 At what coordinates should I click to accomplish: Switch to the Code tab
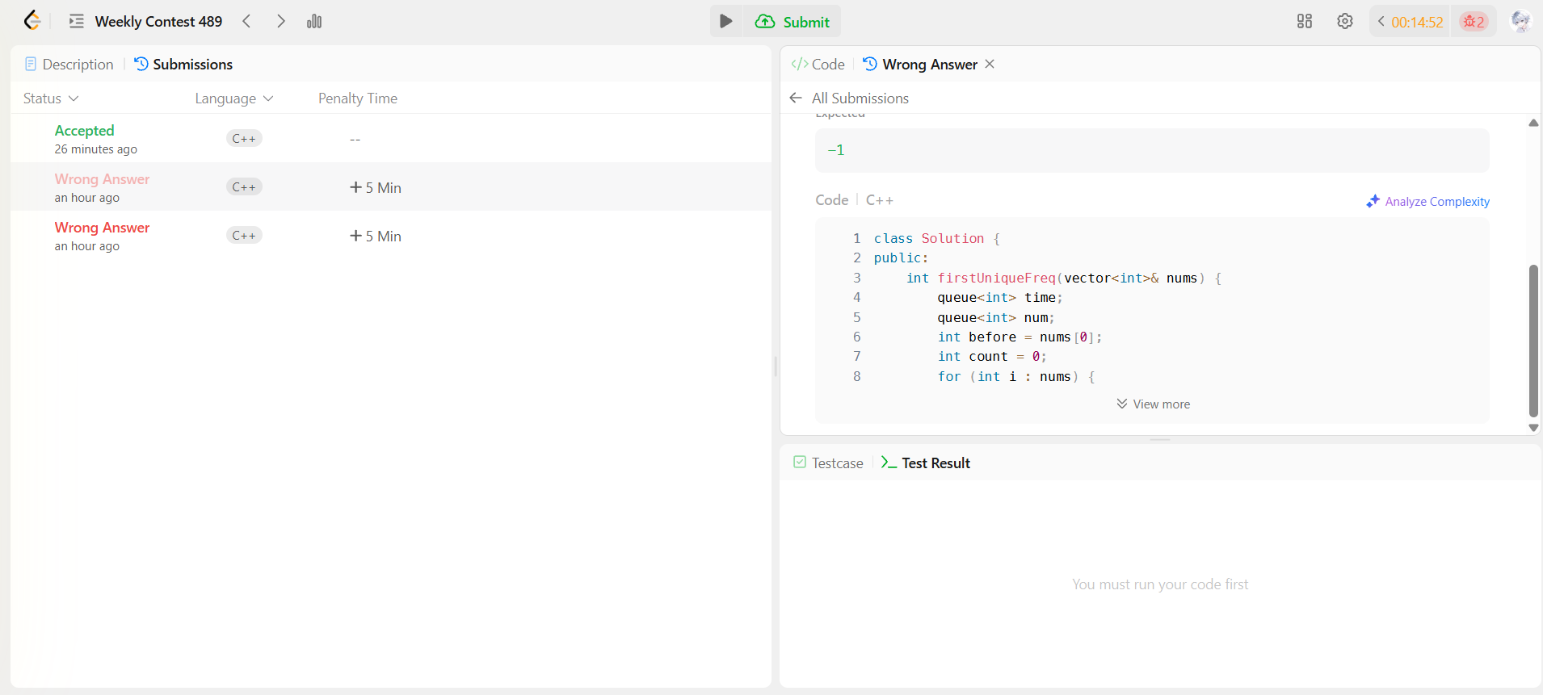click(x=818, y=65)
